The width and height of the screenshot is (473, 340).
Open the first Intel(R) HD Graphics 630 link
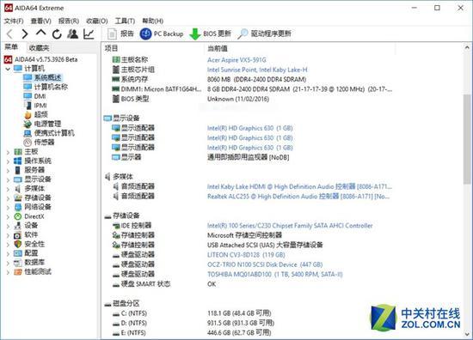tap(250, 128)
